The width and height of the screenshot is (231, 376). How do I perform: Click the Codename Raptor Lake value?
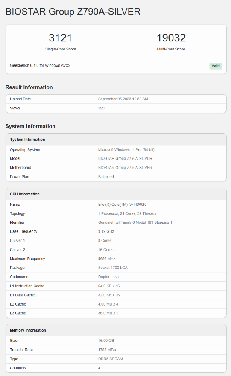[x=108, y=277]
